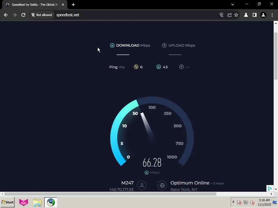Image resolution: width=278 pixels, height=208 pixels.
Task: Click the download ping latency icon
Action: [x=159, y=67]
